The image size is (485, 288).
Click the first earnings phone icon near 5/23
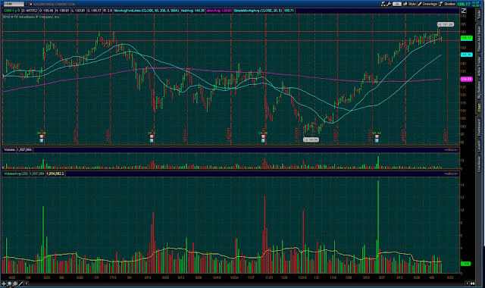42,136
